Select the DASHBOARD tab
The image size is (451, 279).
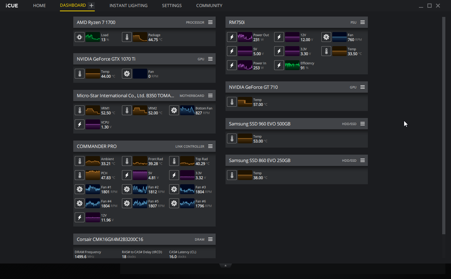click(73, 5)
